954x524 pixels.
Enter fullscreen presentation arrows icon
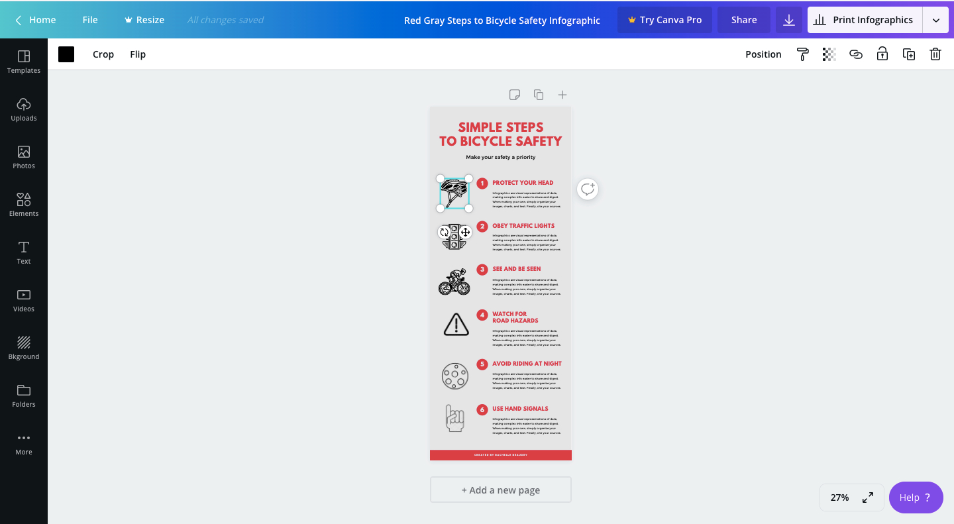pos(868,498)
